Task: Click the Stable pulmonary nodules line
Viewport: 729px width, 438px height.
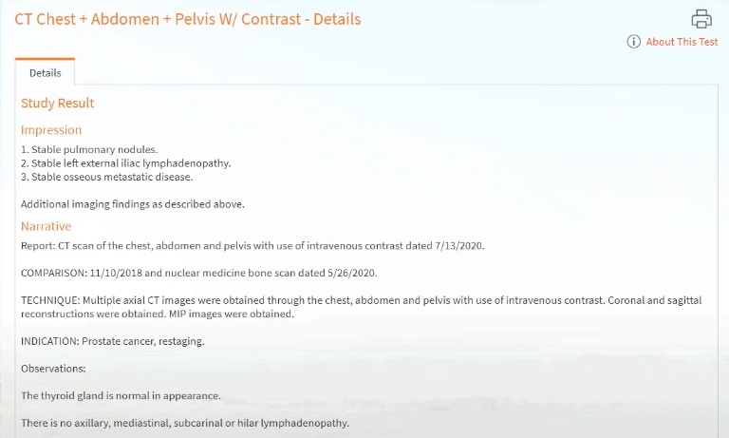Action: [x=89, y=149]
